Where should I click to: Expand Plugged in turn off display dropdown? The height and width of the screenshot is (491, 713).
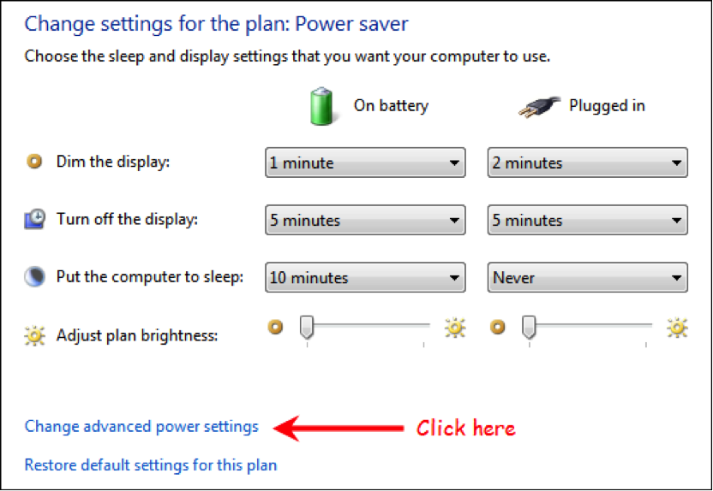coord(588,220)
